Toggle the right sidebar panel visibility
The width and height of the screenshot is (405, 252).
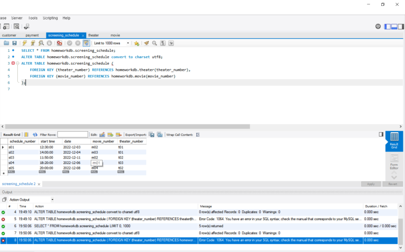click(400, 26)
